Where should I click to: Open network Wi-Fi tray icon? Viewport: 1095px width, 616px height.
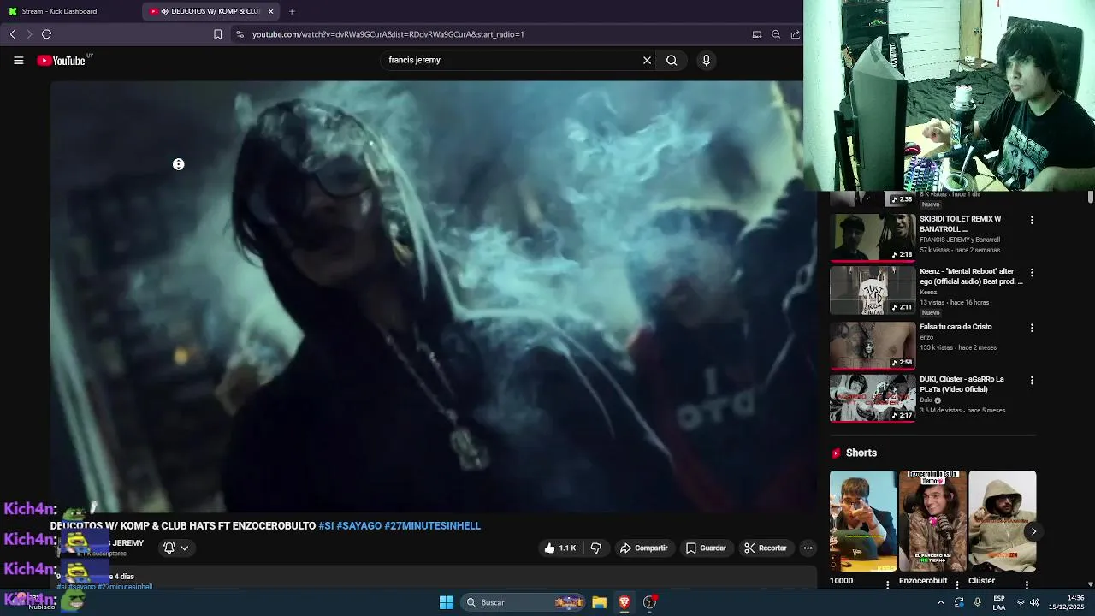pyautogui.click(x=1020, y=602)
